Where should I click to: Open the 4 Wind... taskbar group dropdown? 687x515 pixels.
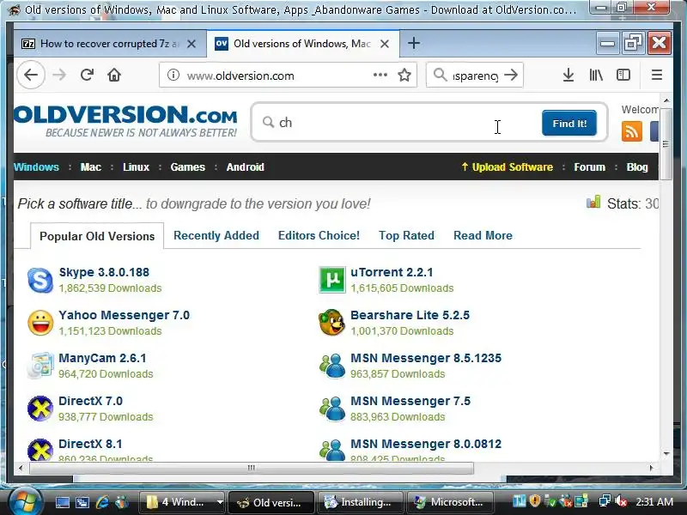point(220,502)
